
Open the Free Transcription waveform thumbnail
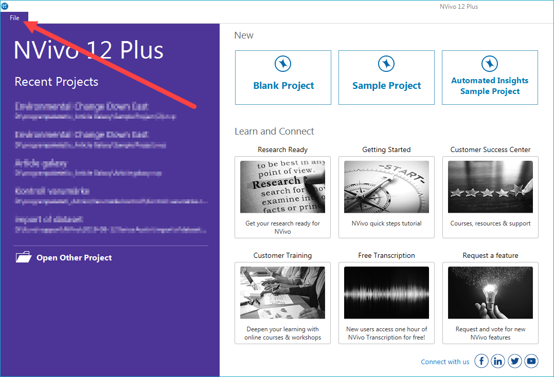pyautogui.click(x=386, y=293)
